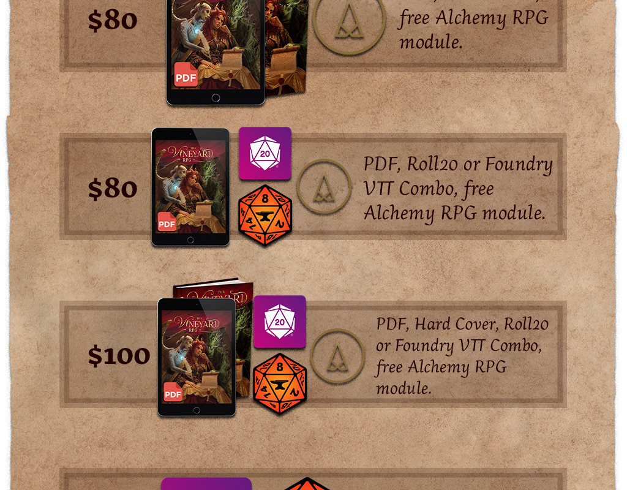
Task: Click the Foundry VTT die in $80 tier
Action: tap(265, 215)
